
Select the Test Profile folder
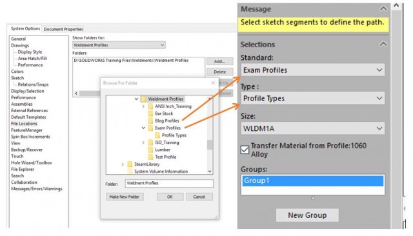(x=166, y=157)
